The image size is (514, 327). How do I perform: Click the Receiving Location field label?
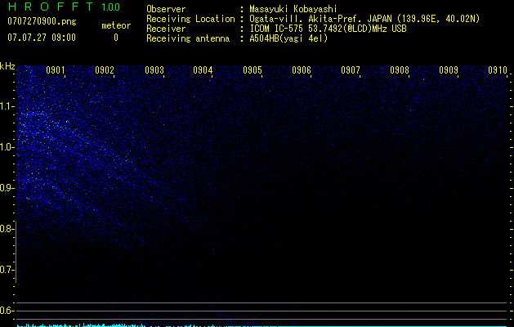coord(190,19)
